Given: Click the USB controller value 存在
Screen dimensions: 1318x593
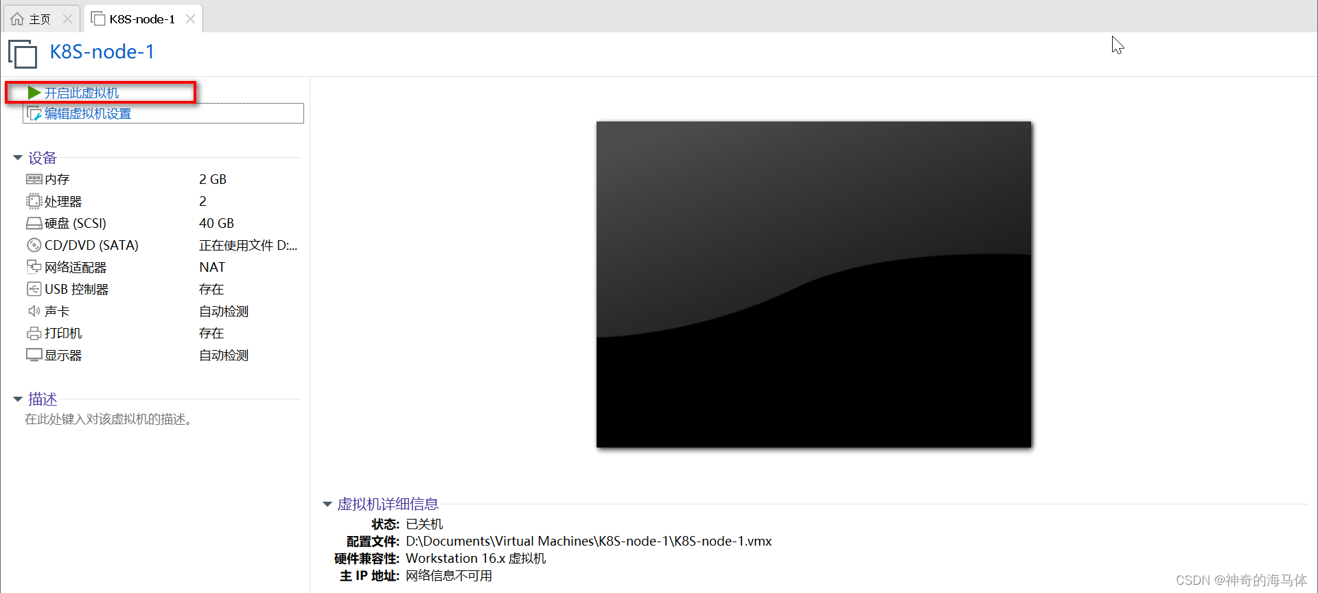Looking at the screenshot, I should tap(211, 289).
